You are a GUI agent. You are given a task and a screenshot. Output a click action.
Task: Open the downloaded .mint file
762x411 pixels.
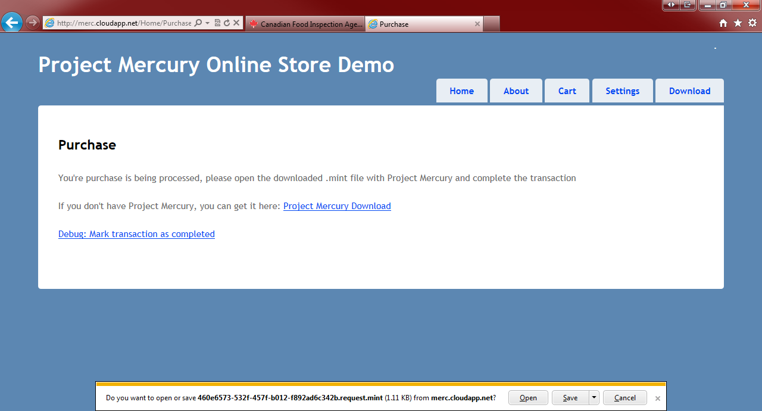528,398
